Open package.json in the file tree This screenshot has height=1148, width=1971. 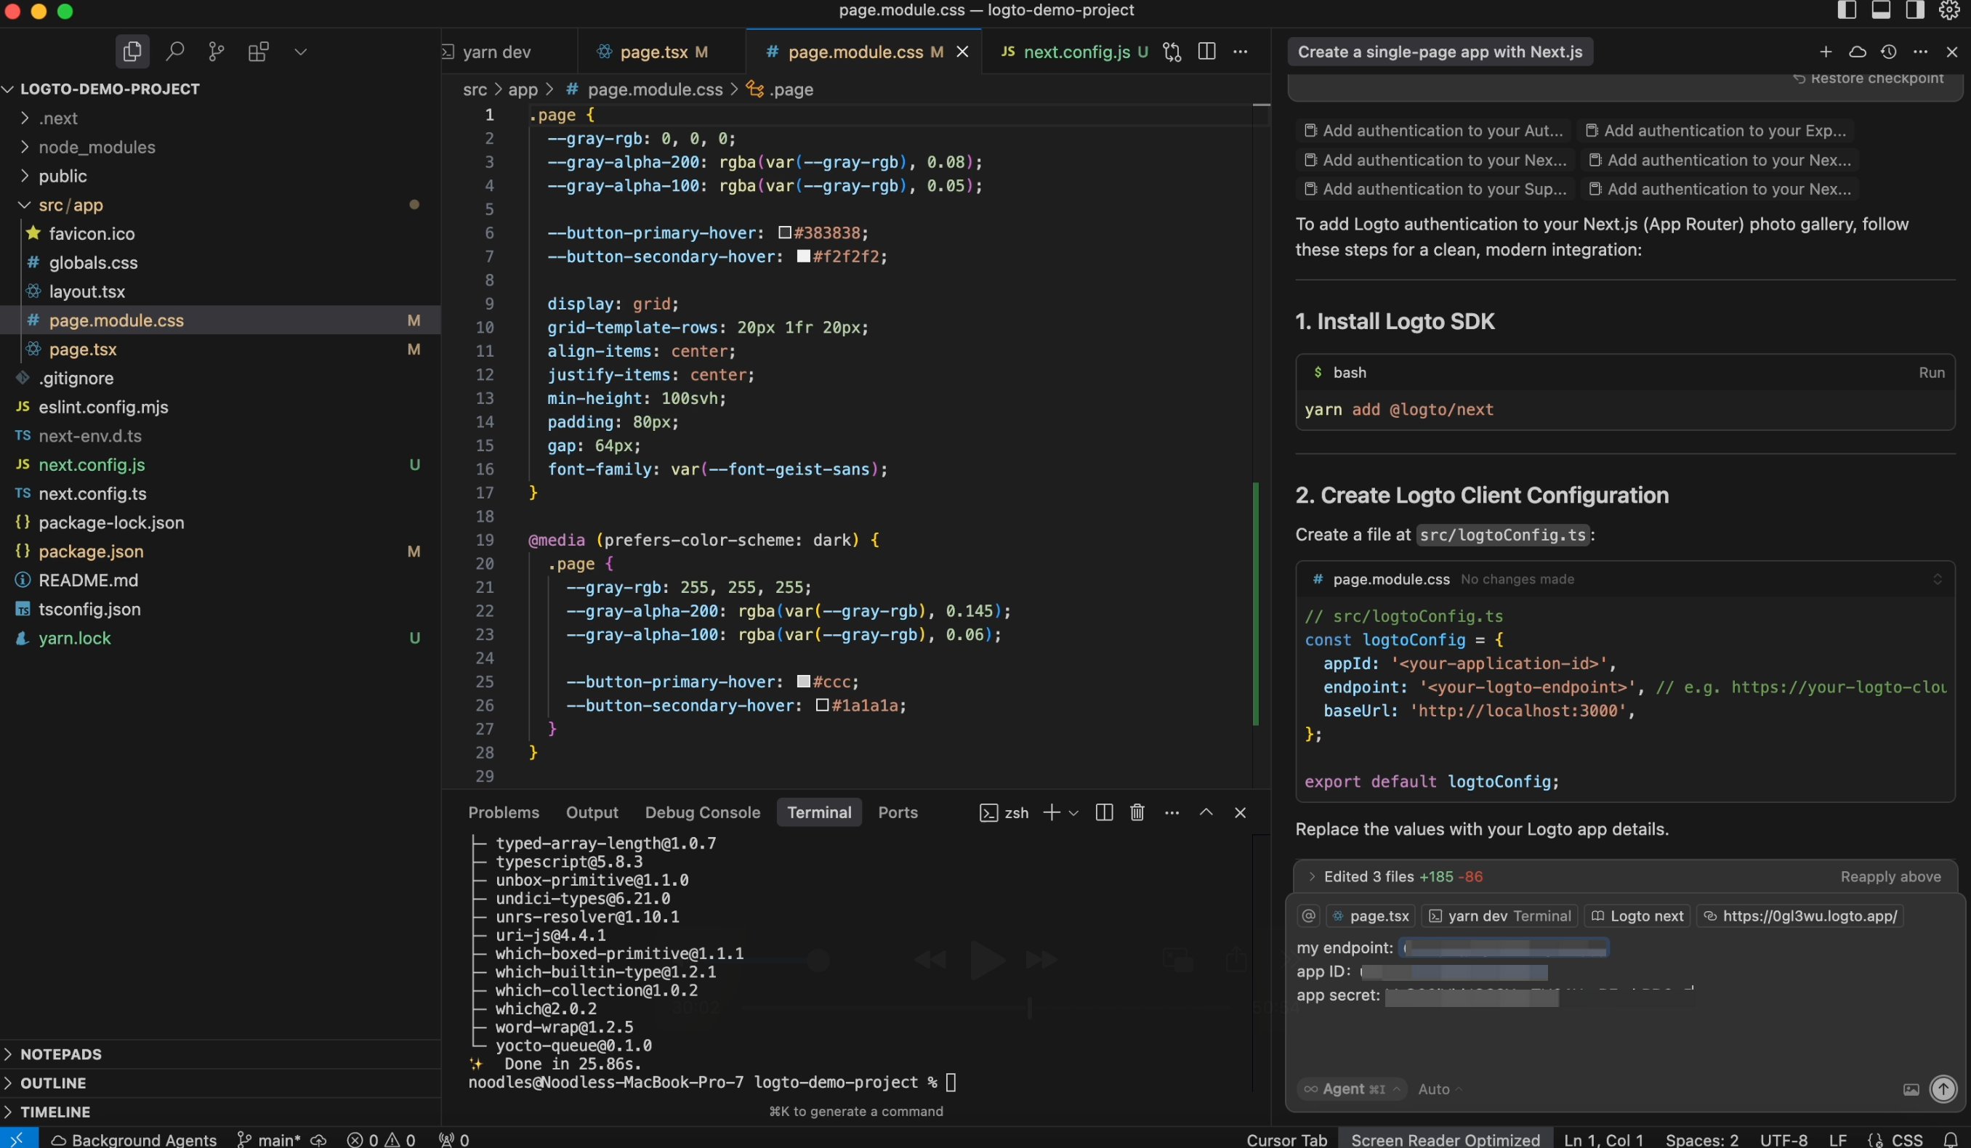[x=91, y=551]
